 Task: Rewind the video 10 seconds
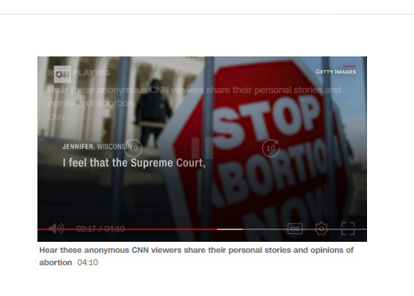[133, 149]
